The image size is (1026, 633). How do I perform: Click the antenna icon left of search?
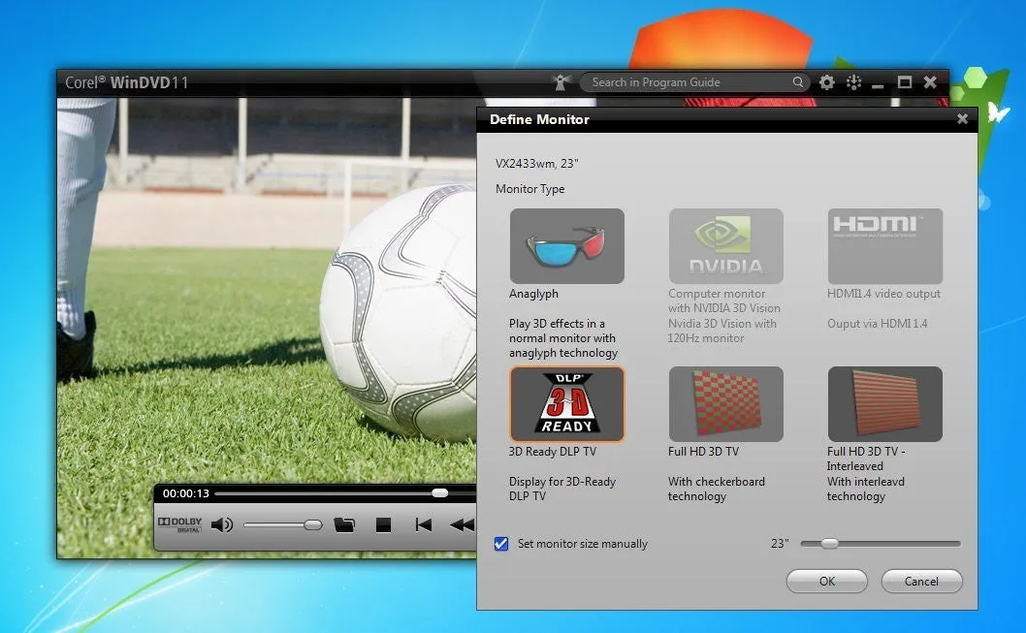point(561,82)
